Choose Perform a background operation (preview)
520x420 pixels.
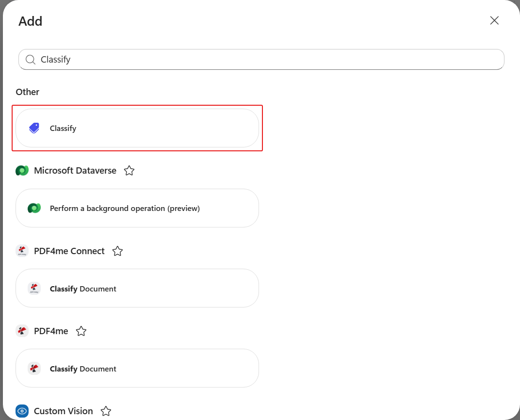[x=137, y=208]
